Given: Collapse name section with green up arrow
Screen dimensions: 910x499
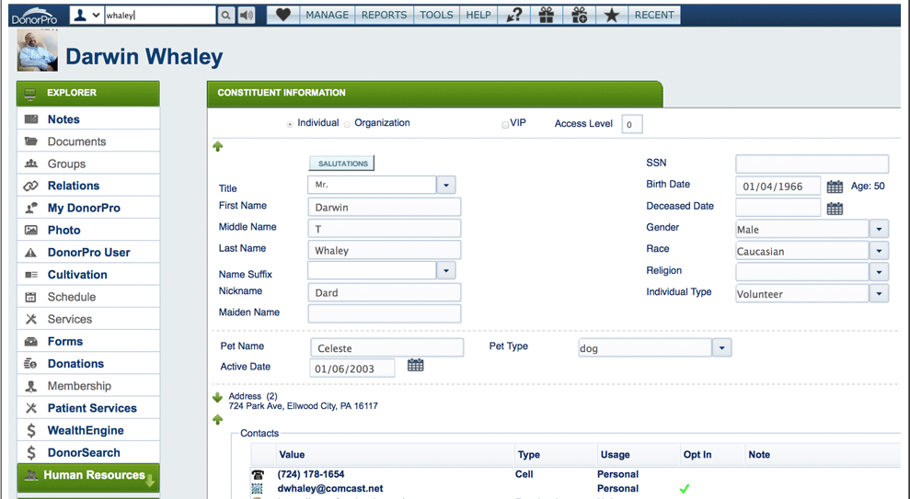Looking at the screenshot, I should coord(218,147).
